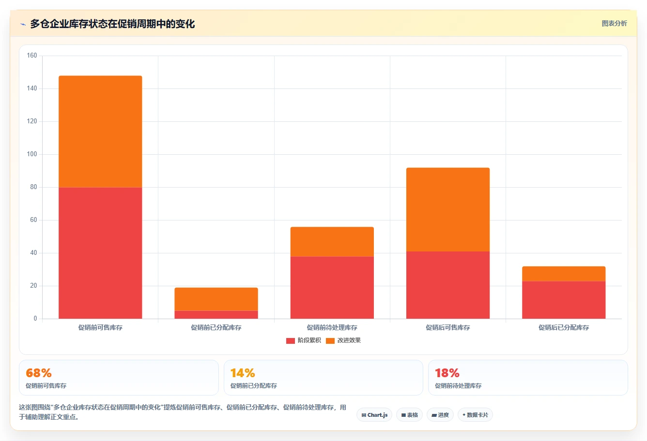The height and width of the screenshot is (441, 647).
Task: Select the Chart.js tag chip
Action: 374,415
